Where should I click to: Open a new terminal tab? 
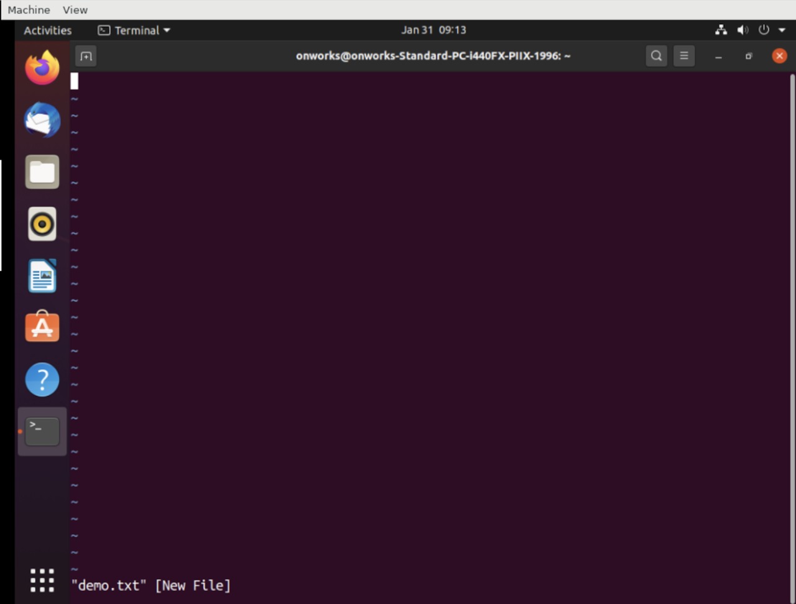pos(86,56)
